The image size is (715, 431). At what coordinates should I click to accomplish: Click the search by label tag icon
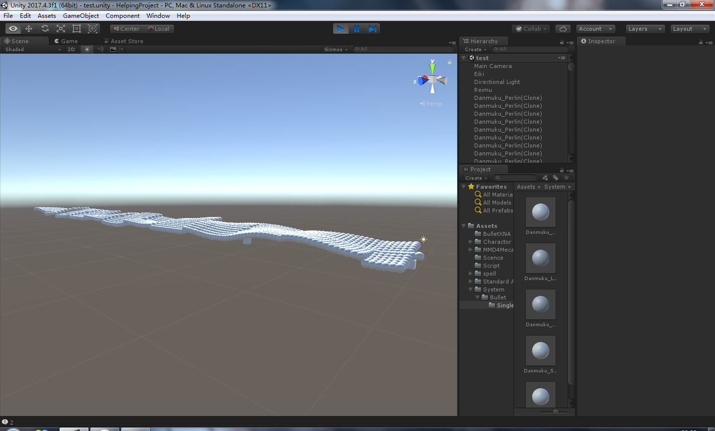pos(556,178)
